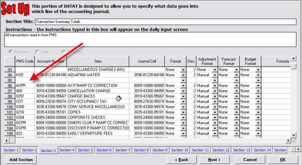Image resolution: width=302 pixels, height=165 pixels.
Task: Click the Item column header
Action: click(x=98, y=61)
